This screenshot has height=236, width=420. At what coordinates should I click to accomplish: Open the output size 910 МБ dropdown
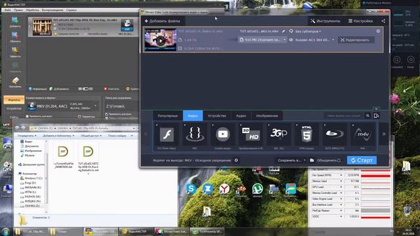(262, 39)
